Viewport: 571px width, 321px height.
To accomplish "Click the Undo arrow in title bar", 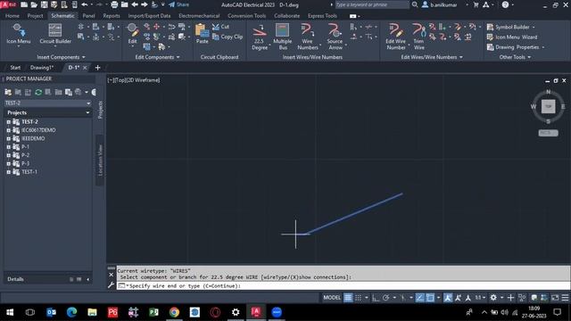I will point(85,4).
